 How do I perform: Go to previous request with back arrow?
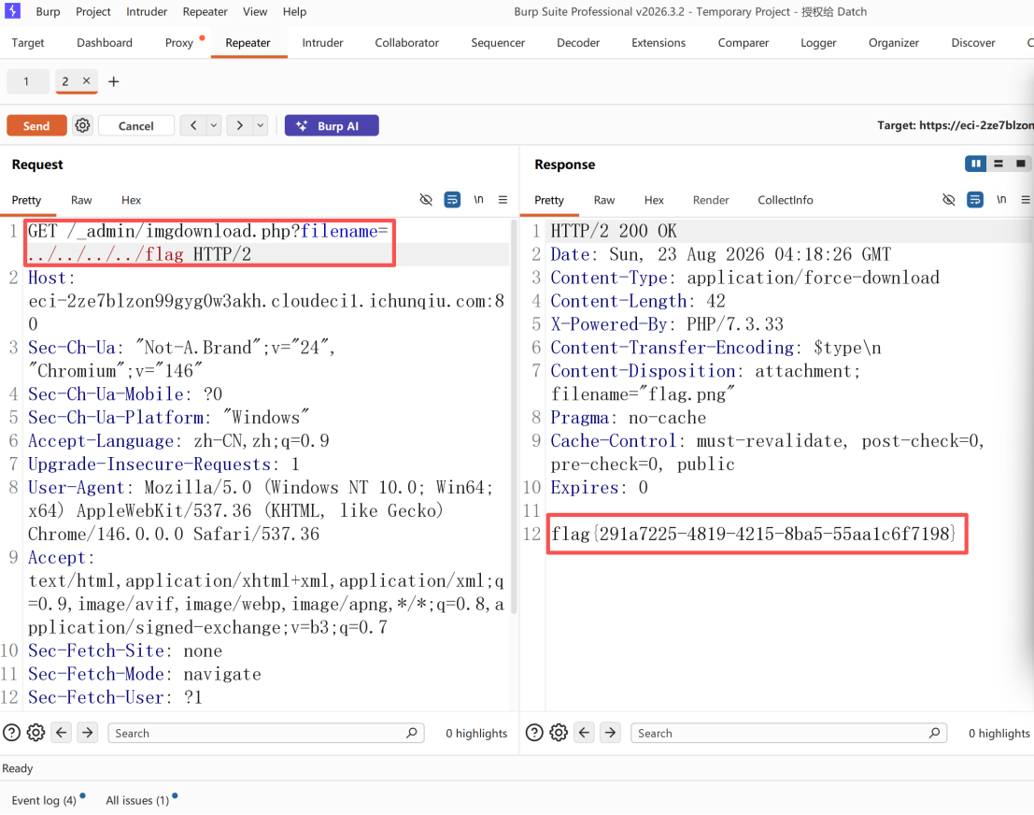(193, 125)
